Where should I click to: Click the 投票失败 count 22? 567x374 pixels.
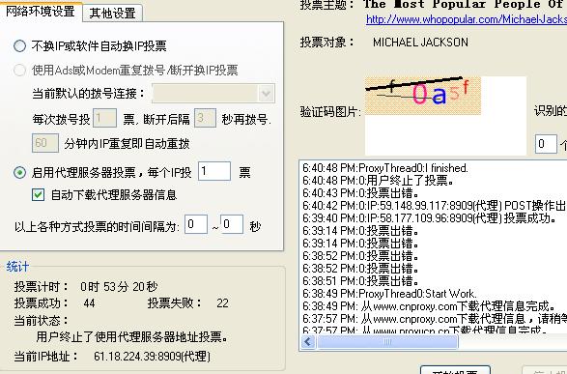(223, 303)
